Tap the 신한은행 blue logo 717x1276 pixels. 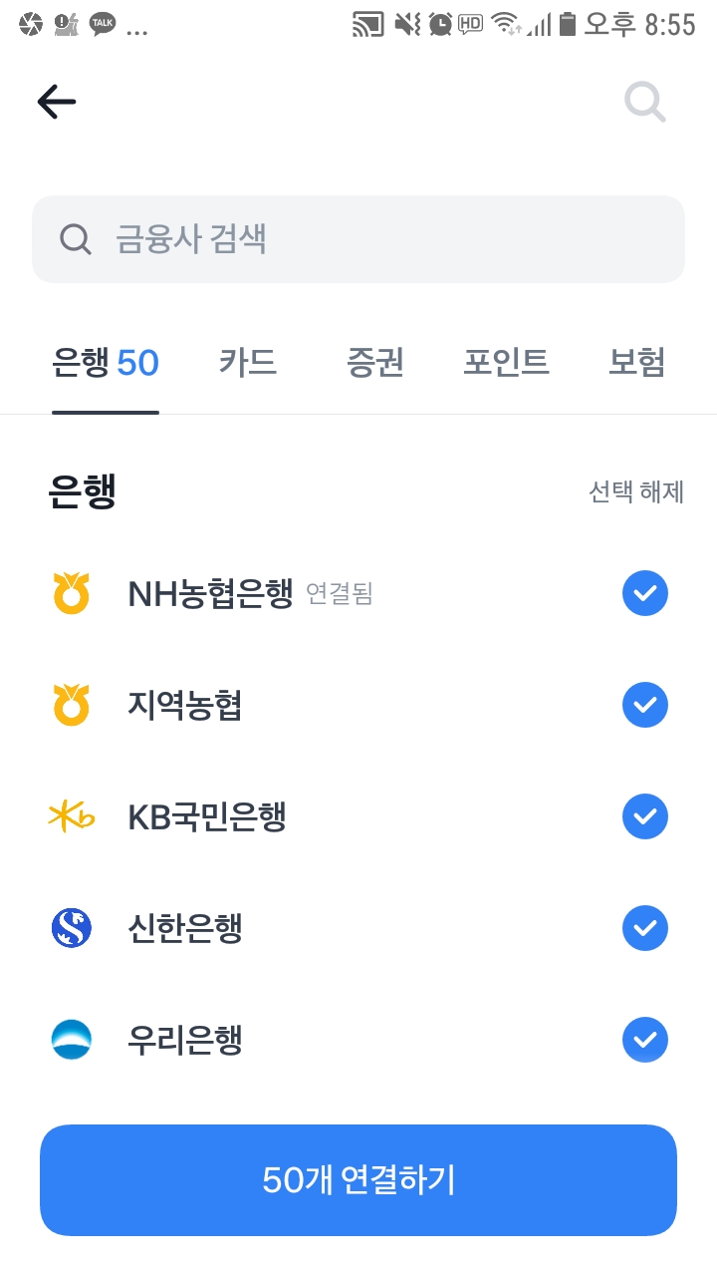[71, 928]
